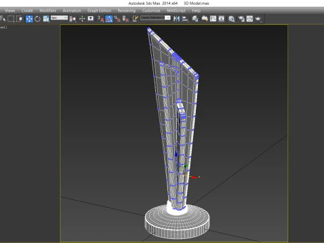Open the Reference Coordinate System dropdown
This screenshot has height=243, width=324.
pos(59,18)
